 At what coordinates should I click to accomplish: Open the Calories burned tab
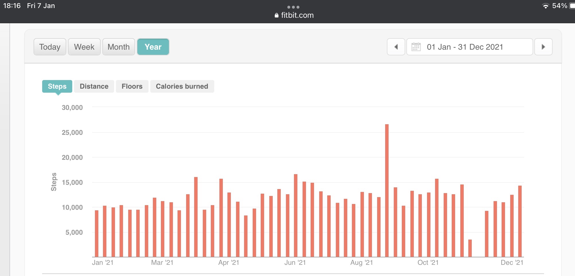182,86
